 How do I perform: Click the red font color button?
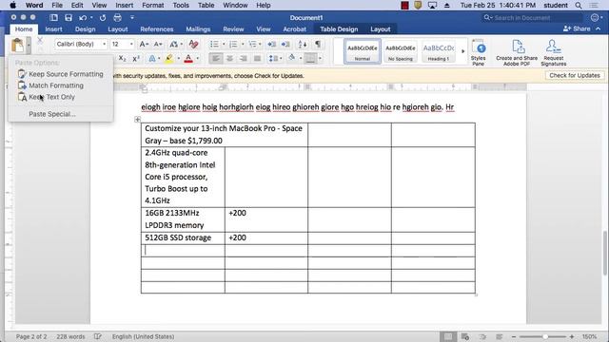click(x=188, y=59)
